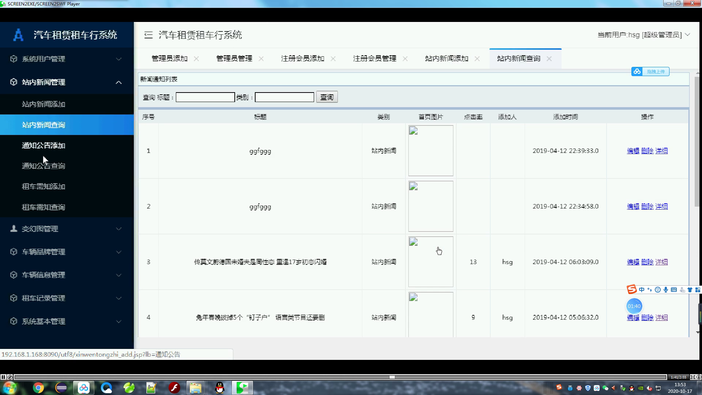Close the 管理员添加 tab
Image resolution: width=702 pixels, height=395 pixels.
pyautogui.click(x=196, y=59)
